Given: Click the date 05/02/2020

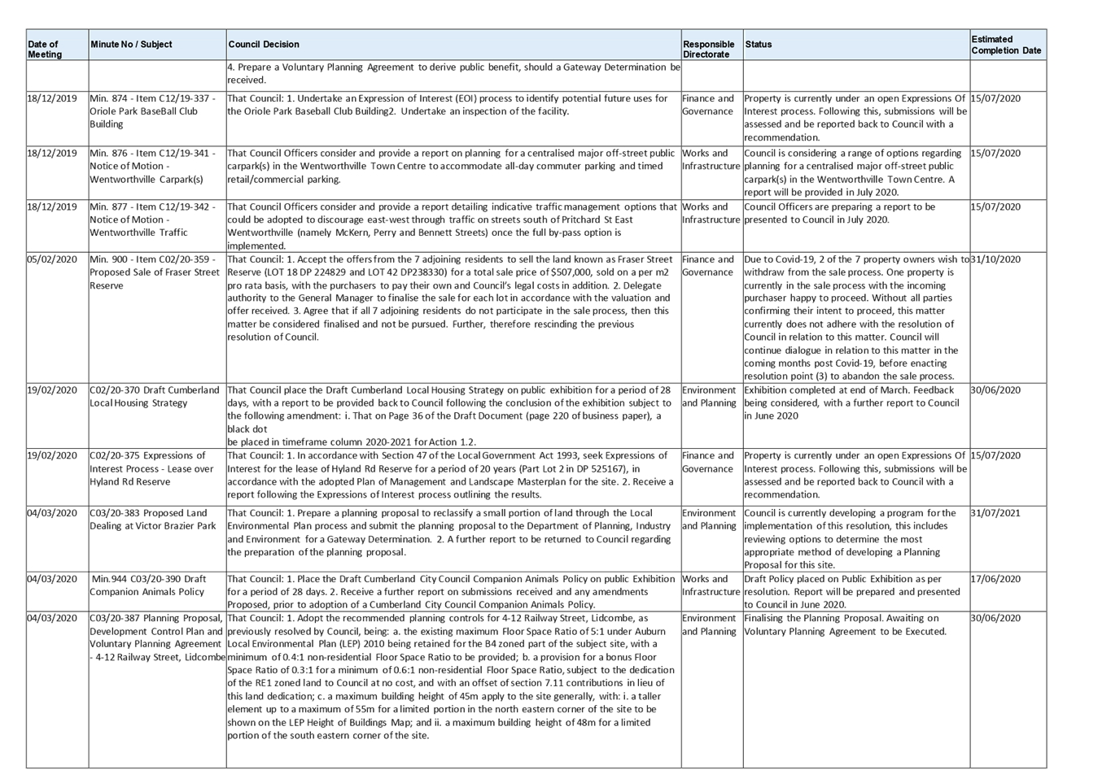Looking at the screenshot, I should pos(52,259).
